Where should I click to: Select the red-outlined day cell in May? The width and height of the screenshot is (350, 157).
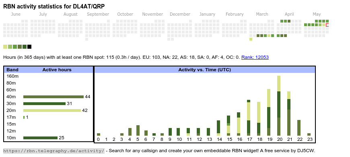pyautogui.click(x=327, y=25)
